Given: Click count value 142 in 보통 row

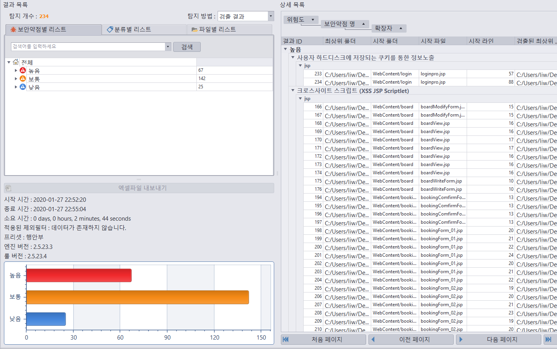Looking at the screenshot, I should click(x=202, y=79).
